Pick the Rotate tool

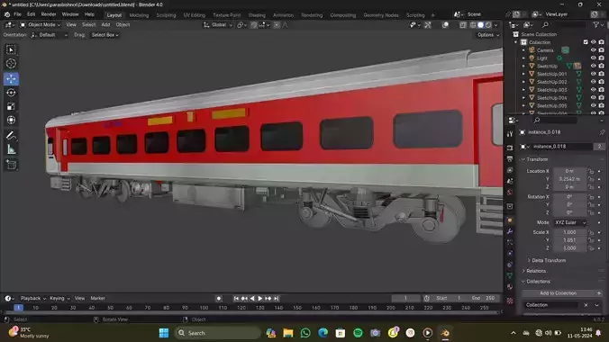[11, 93]
